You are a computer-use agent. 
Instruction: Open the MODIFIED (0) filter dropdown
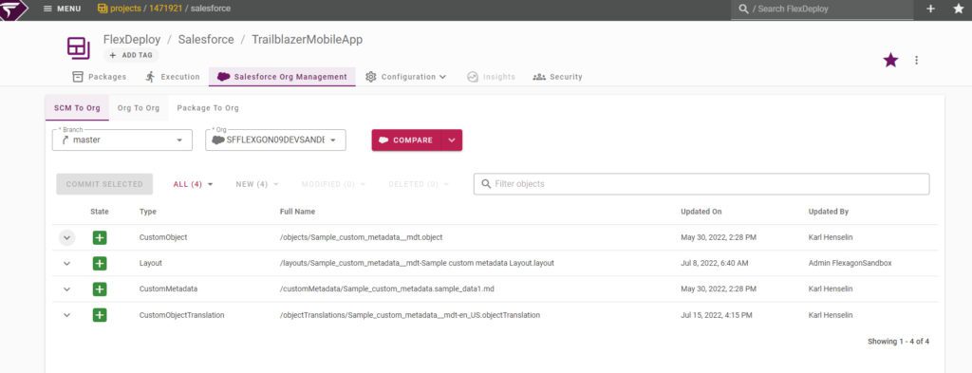click(x=333, y=184)
